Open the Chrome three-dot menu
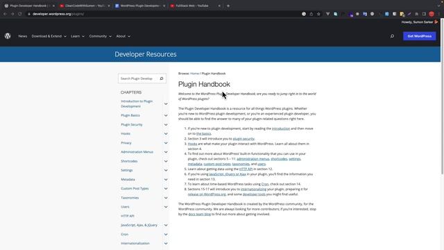The width and height of the screenshot is (444, 250). [x=438, y=14]
